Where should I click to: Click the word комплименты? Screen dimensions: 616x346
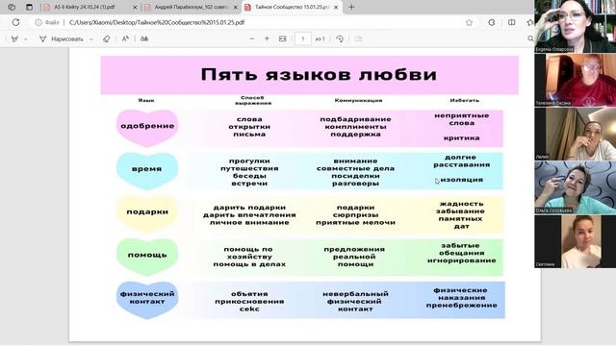pyautogui.click(x=355, y=127)
